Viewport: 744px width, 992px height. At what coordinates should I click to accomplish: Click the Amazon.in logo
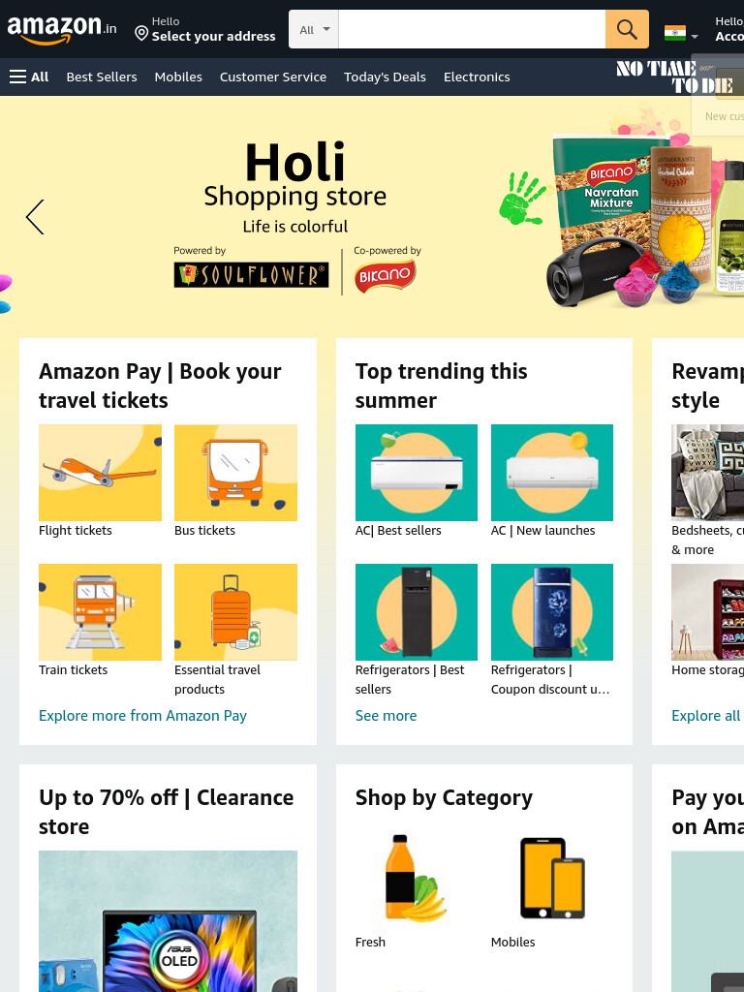click(61, 29)
